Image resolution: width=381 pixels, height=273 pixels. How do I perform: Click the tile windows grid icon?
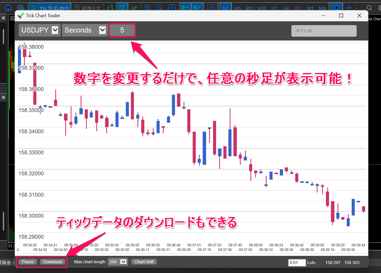pos(172,7)
